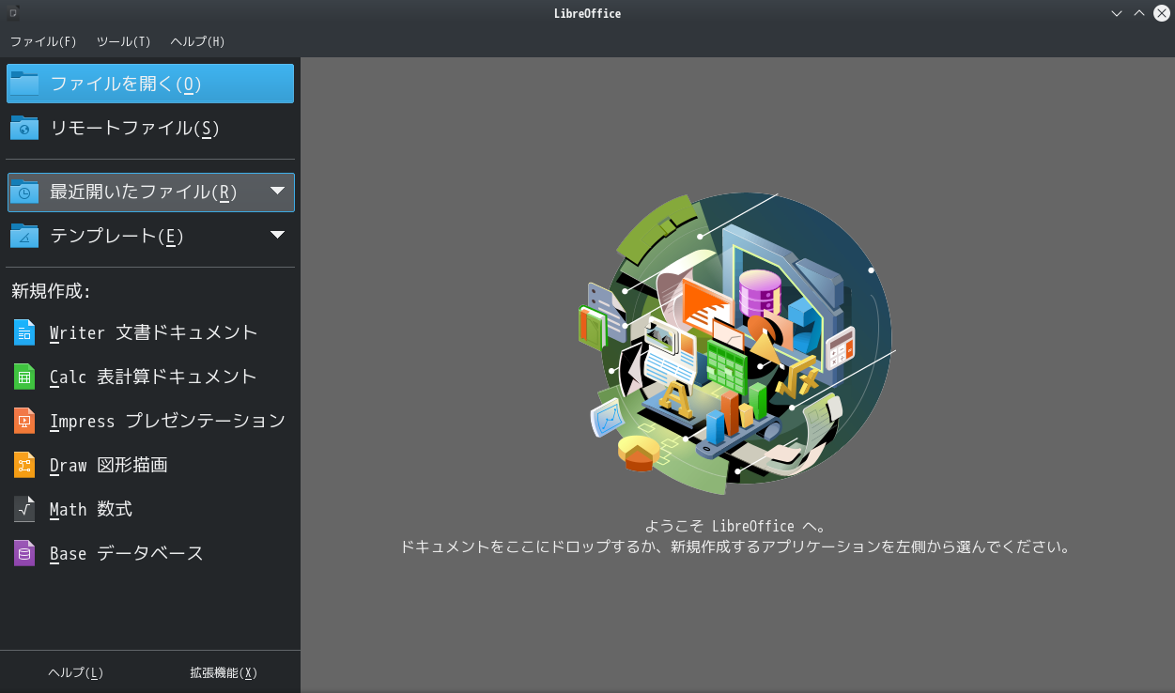Open the ヘルプ(H) menu in the menu bar
Screen dimensions: 1175x693
coord(197,41)
